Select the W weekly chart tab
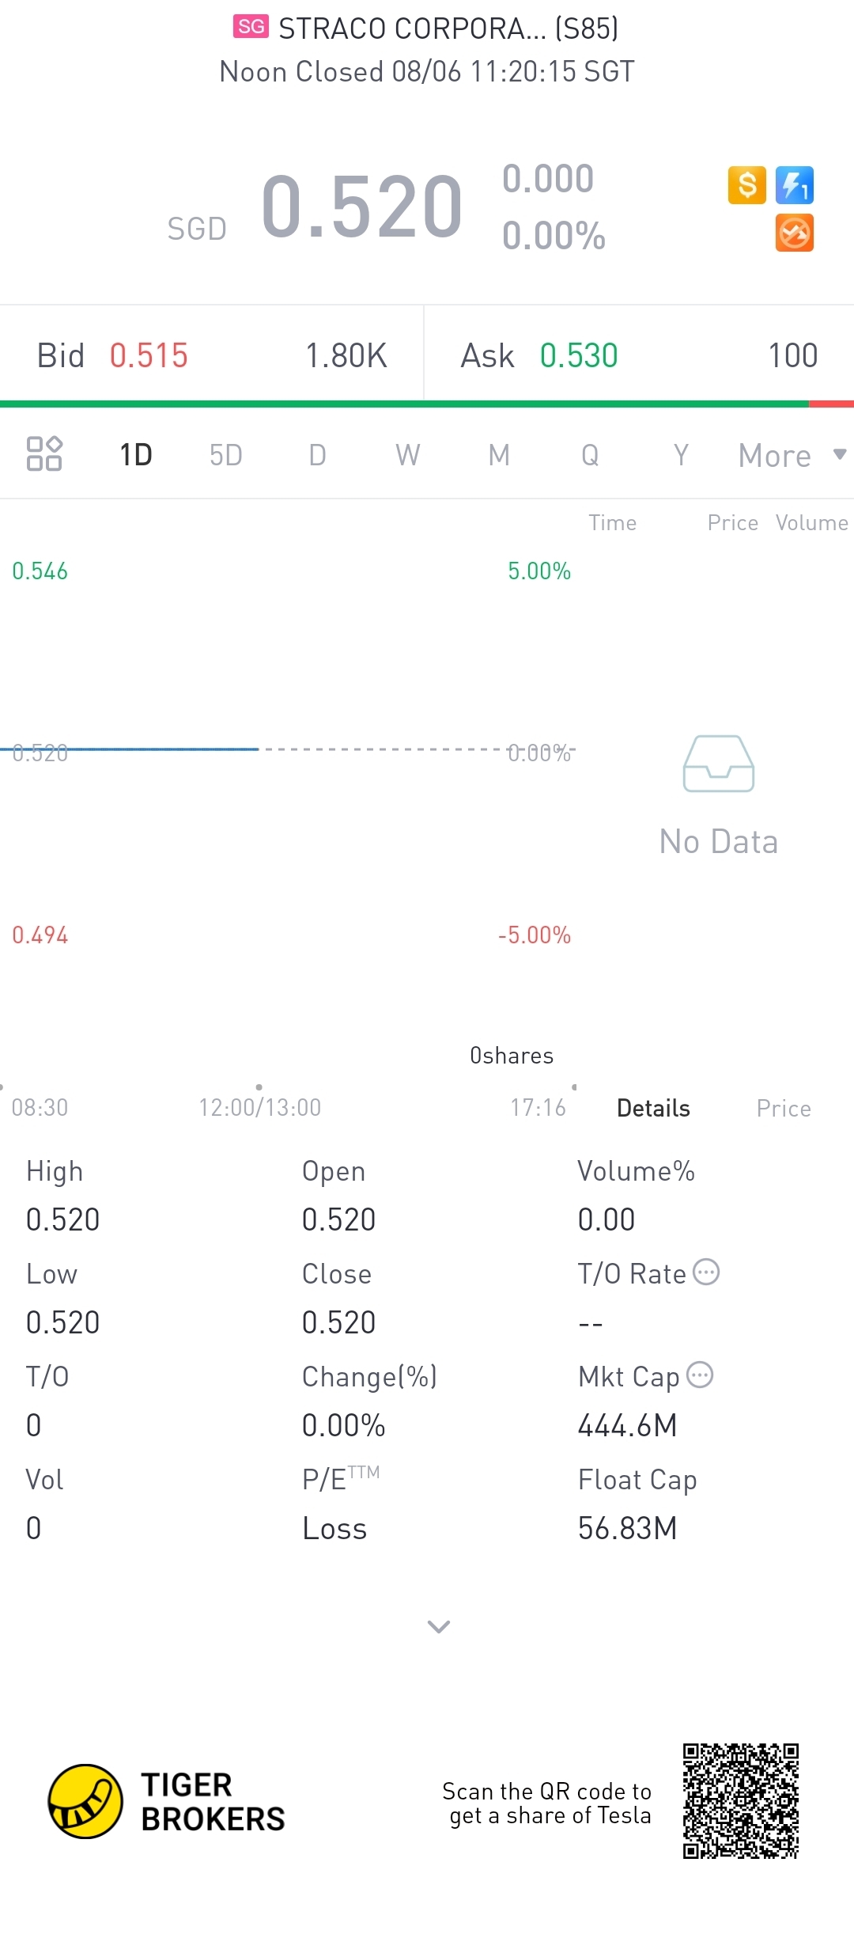854x1938 pixels. 407,455
